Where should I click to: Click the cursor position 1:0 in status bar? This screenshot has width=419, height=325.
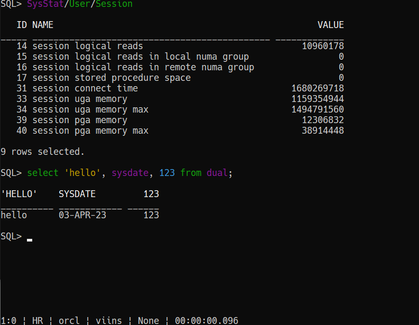8,320
